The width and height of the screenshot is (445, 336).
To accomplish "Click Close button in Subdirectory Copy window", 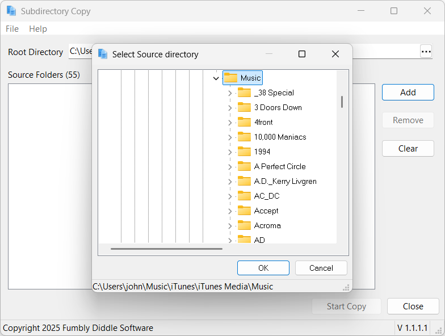I will pos(413,306).
